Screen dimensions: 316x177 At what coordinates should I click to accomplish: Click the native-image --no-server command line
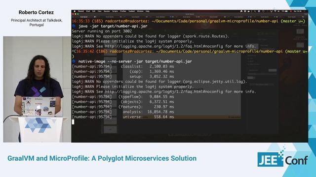135,61
